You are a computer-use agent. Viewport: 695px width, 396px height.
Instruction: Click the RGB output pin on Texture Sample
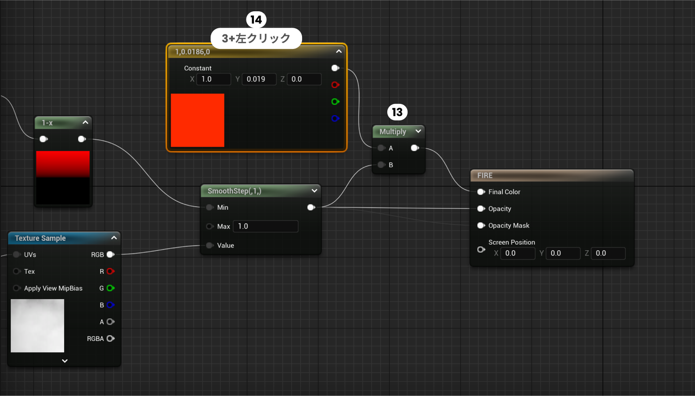tap(110, 254)
